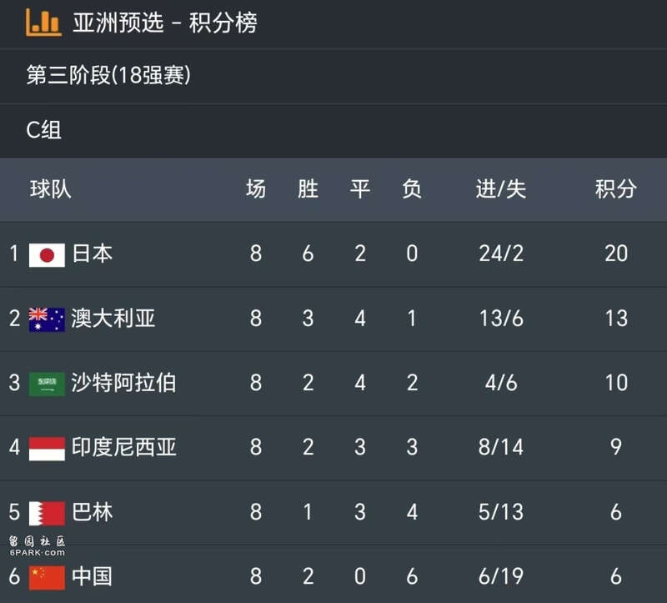Open the 中国 team name

pos(93,576)
